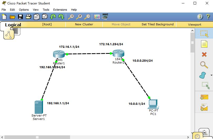Select the Router1 device
213x139 pixels.
[59, 54]
